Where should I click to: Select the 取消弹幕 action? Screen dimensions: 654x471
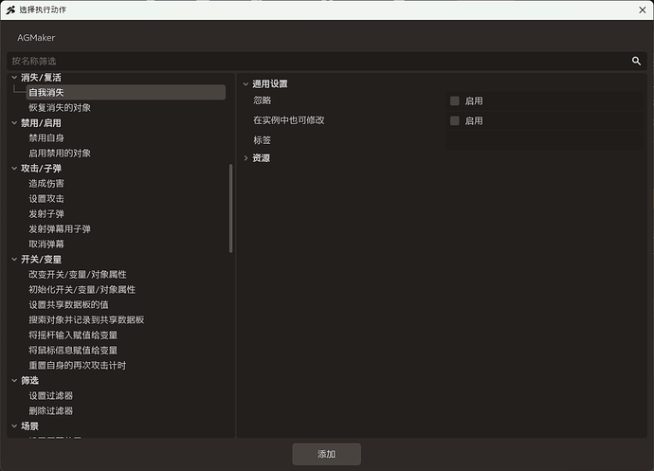46,245
